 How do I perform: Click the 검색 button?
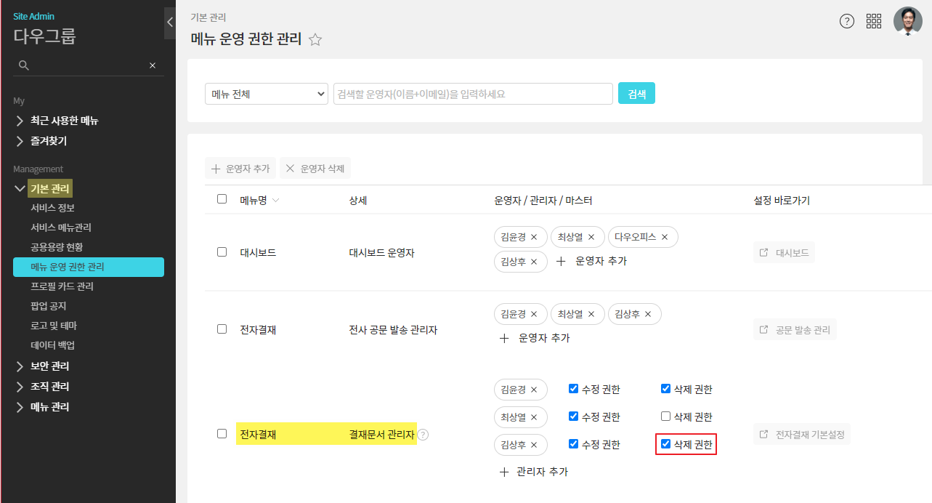click(x=636, y=94)
